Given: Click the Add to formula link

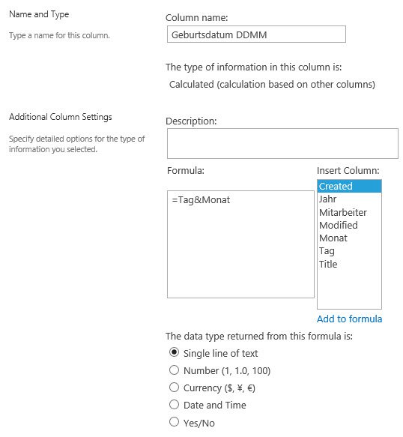Looking at the screenshot, I should (349, 319).
